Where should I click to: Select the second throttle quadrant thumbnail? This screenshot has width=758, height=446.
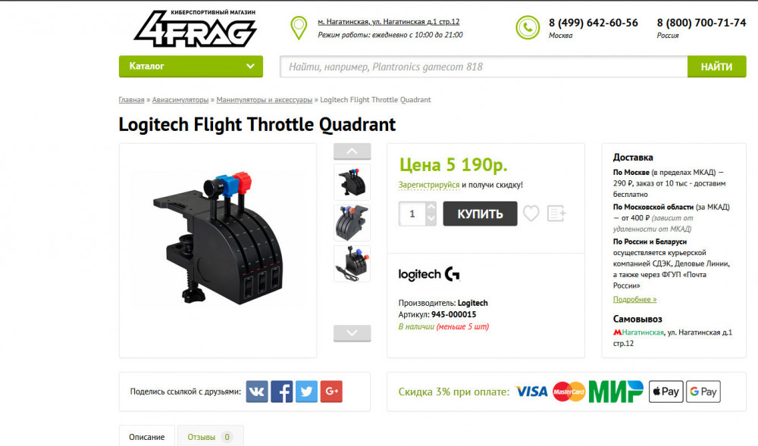352,223
